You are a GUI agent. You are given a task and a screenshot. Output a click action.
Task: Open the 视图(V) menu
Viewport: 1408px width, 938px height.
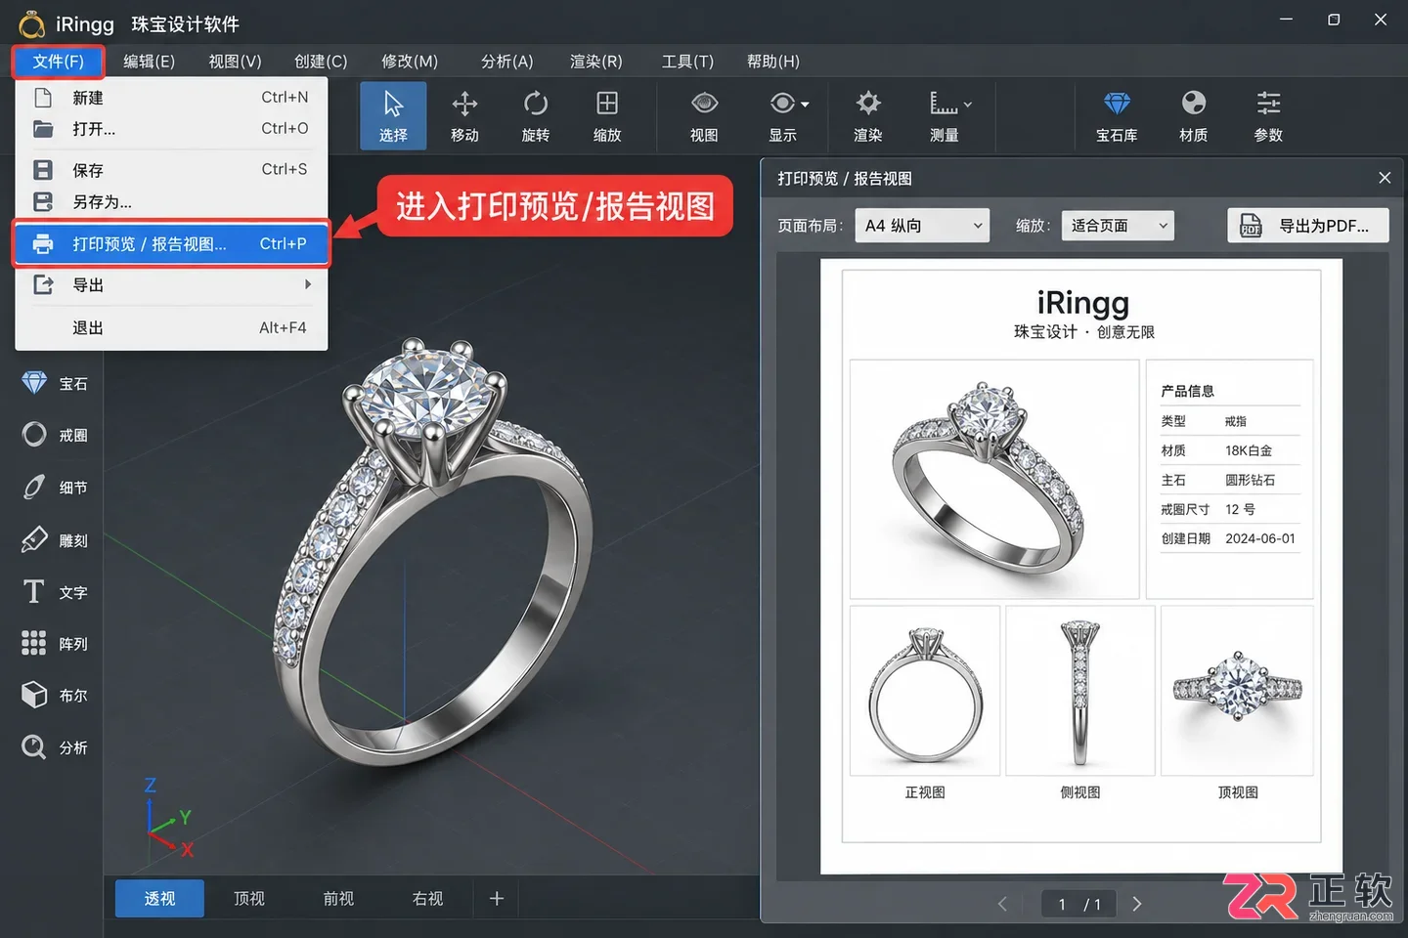tap(235, 62)
